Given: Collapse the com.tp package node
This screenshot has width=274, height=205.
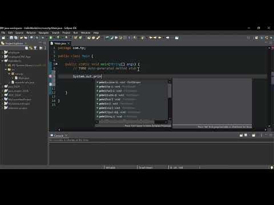Looking at the screenshot, I should 9,73.
